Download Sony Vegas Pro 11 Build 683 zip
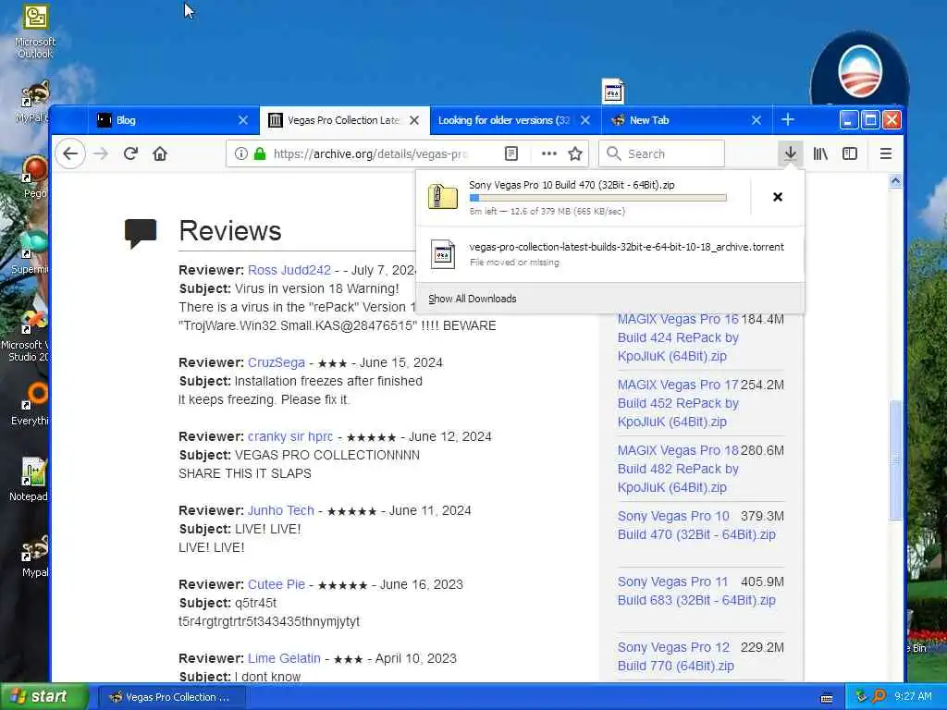The height and width of the screenshot is (710, 947). tap(696, 591)
